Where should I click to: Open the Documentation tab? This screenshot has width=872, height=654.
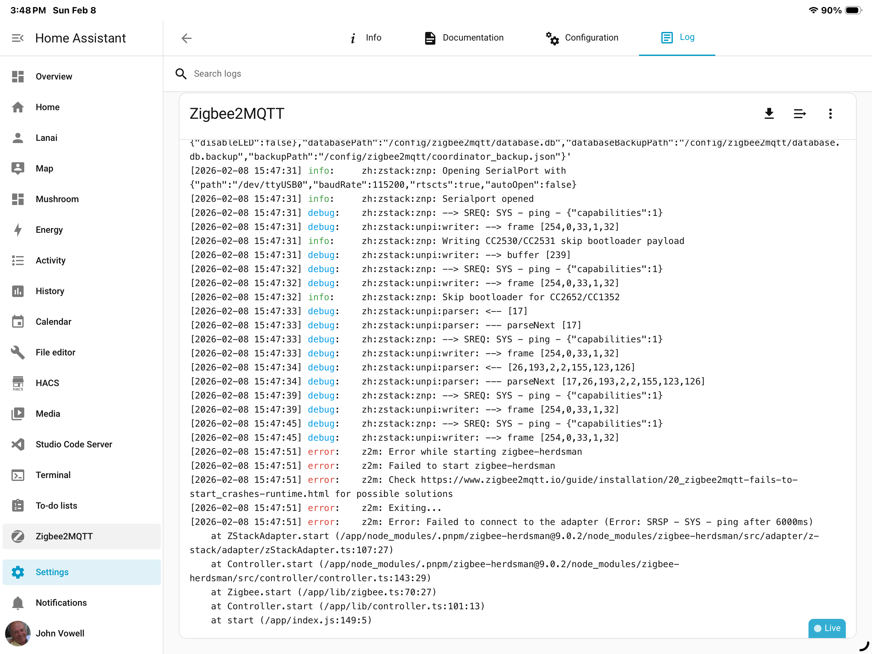(x=464, y=38)
